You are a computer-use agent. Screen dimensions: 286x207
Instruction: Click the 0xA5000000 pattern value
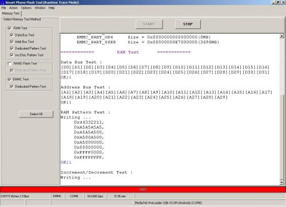tap(89, 143)
